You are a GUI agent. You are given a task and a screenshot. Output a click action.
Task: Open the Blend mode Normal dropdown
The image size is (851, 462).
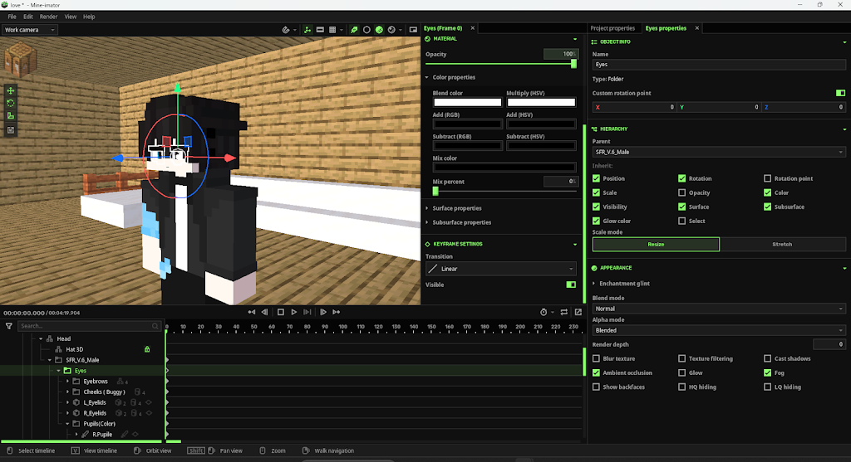point(719,309)
